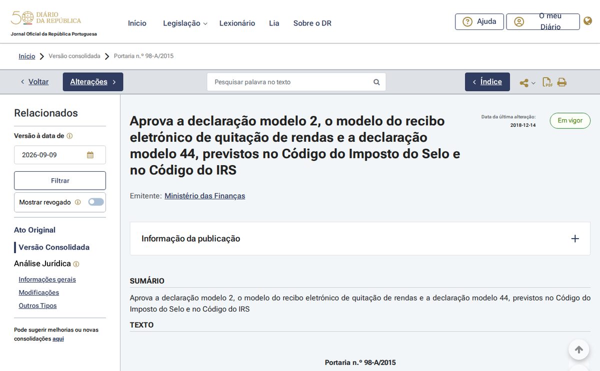
Task: Click info icon beside Análise Jurídica
Action: [x=76, y=264]
